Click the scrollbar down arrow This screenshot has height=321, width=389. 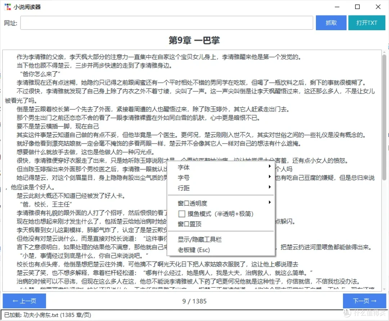tap(384, 289)
